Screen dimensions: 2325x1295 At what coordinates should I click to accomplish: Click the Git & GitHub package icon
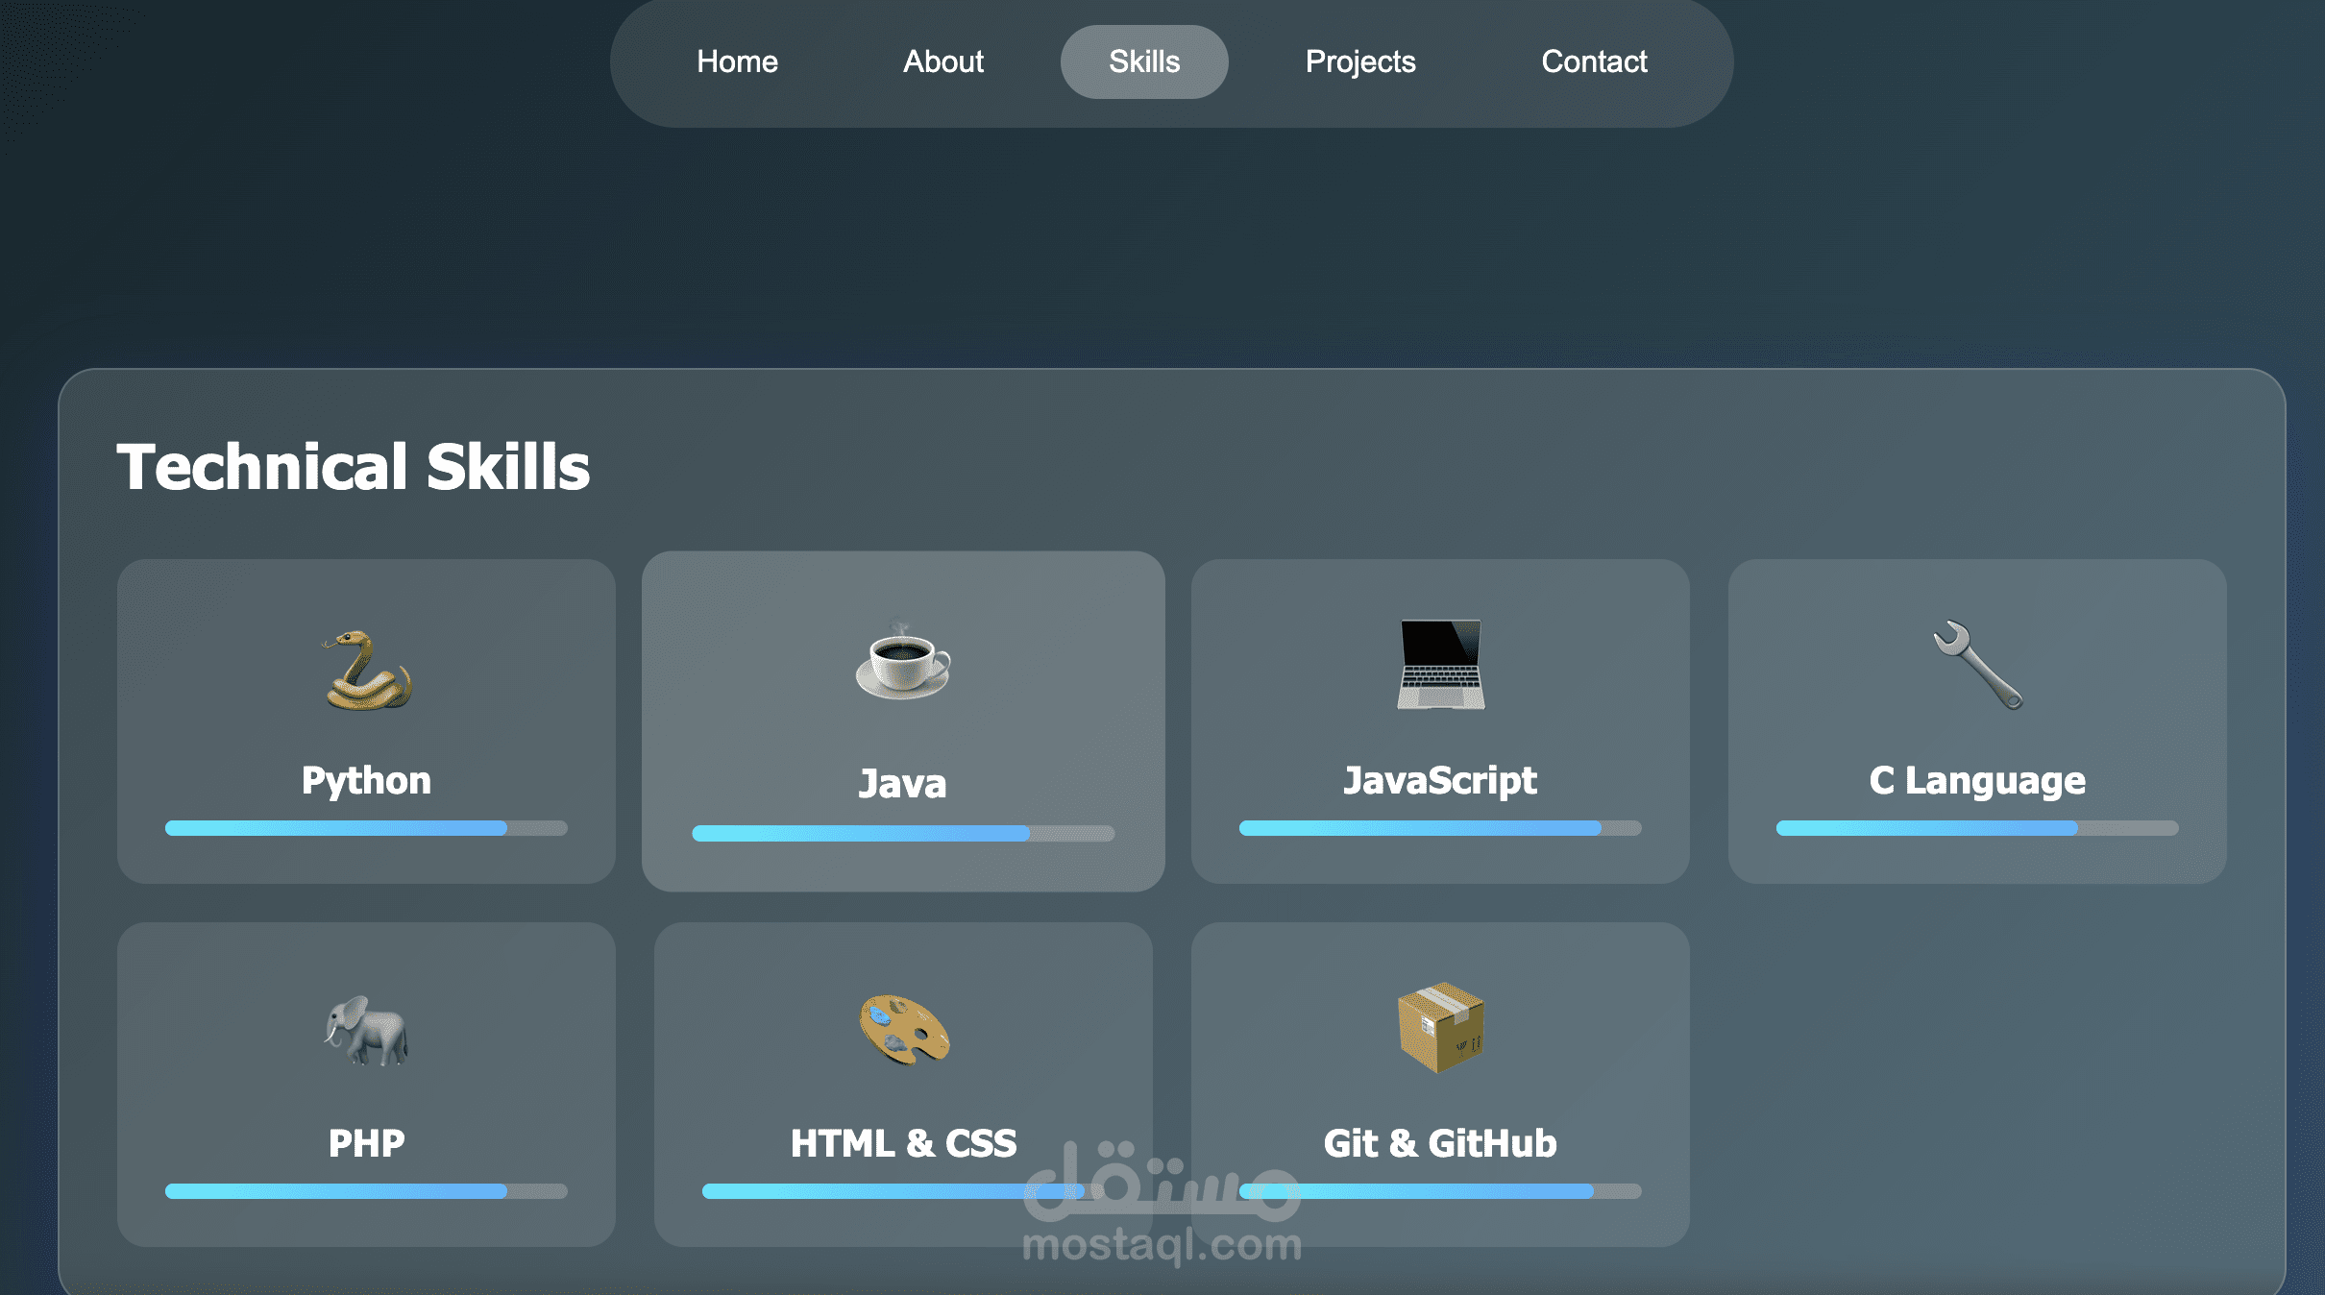[1440, 1028]
